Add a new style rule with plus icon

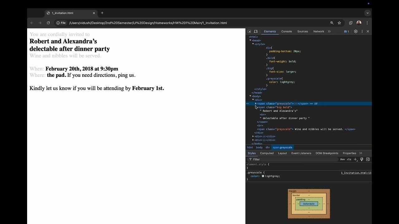(x=355, y=159)
